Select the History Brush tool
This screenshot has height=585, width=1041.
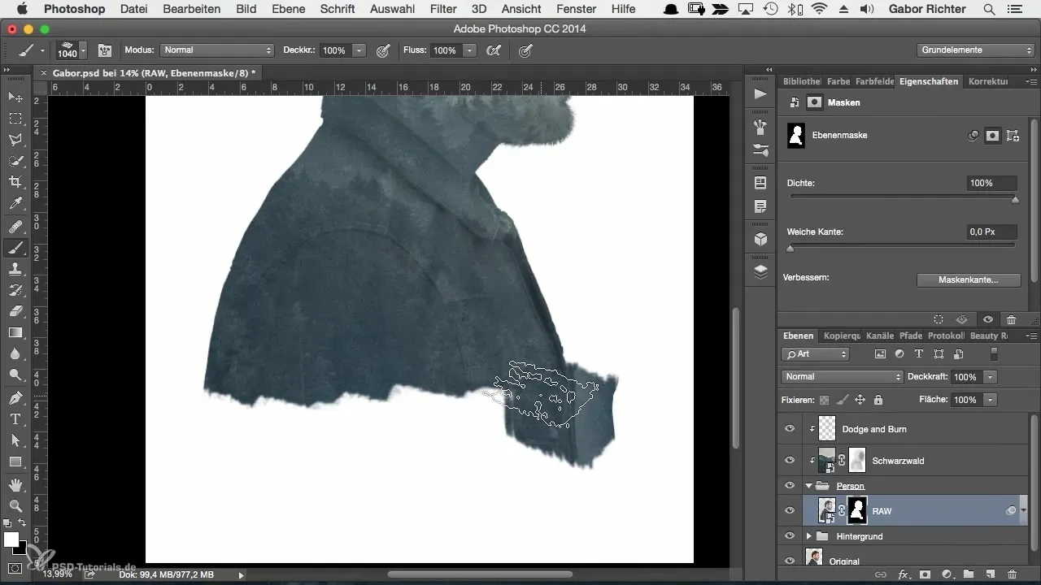coord(15,290)
